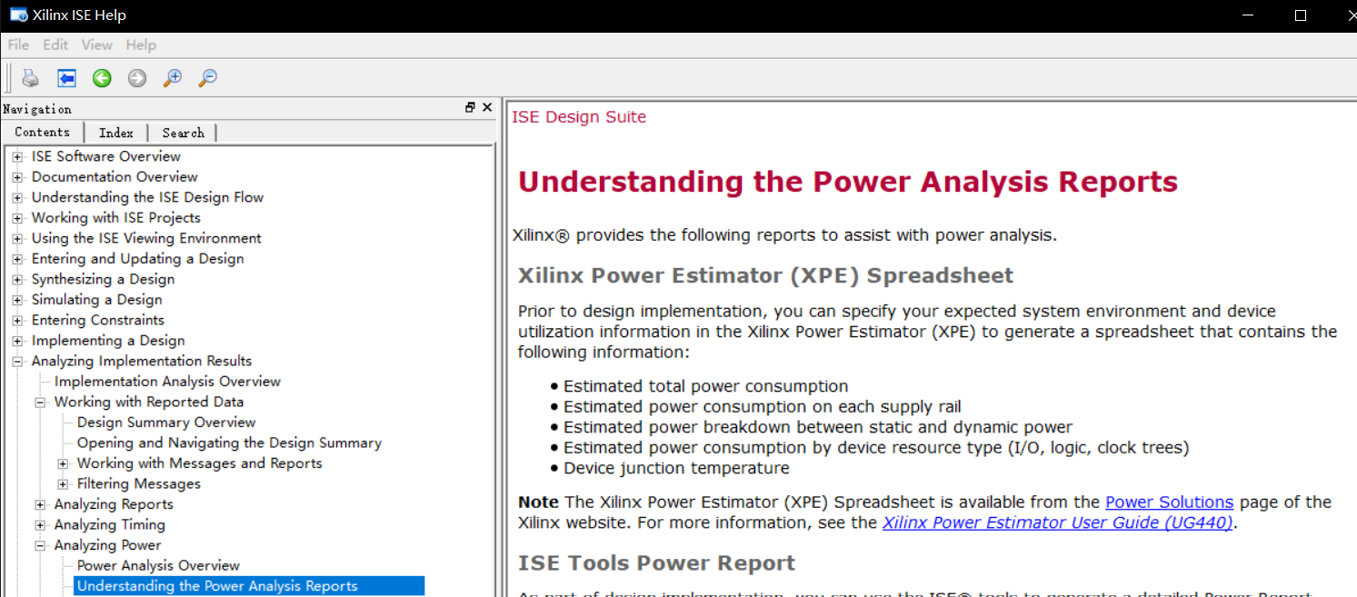1357x597 pixels.
Task: Switch to the Search tab
Action: pos(182,133)
